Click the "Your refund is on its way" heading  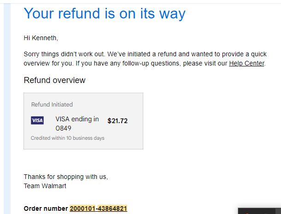pos(105,13)
